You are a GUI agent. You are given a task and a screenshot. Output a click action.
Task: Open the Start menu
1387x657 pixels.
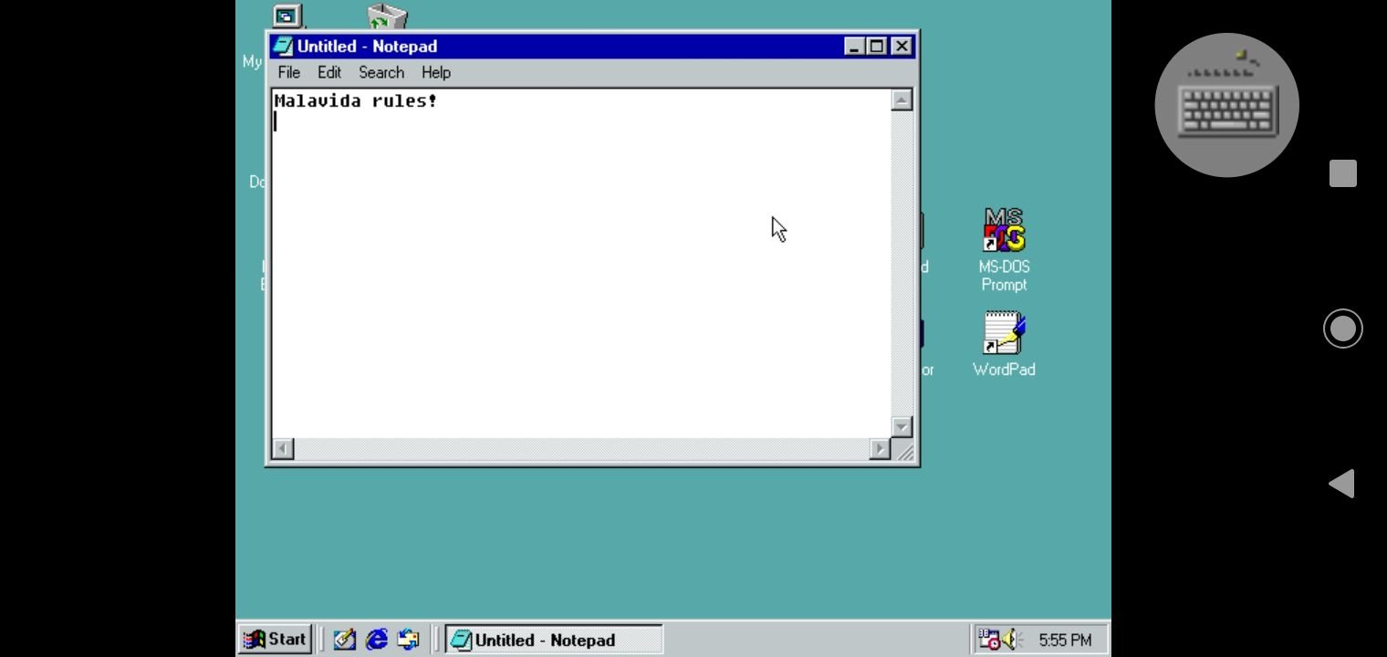pyautogui.click(x=275, y=640)
